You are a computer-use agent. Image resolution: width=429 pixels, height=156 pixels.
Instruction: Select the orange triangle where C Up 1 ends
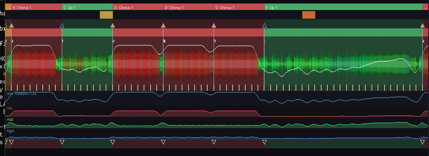coord(112,26)
